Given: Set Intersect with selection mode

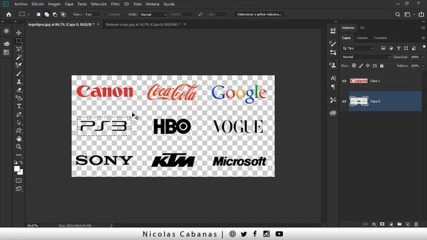Looking at the screenshot, I should coord(63,15).
